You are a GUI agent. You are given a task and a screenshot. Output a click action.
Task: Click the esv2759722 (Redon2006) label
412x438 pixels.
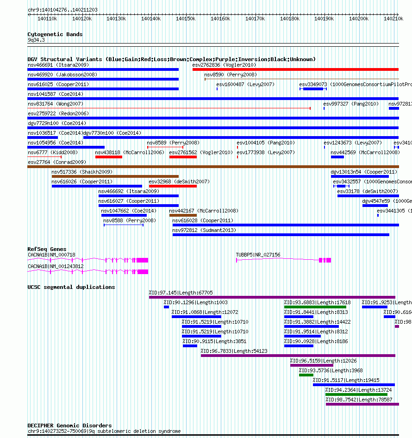(58, 114)
